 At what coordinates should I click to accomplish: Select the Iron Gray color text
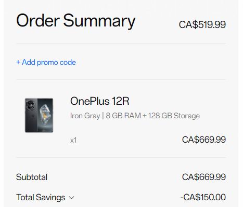coord(85,116)
